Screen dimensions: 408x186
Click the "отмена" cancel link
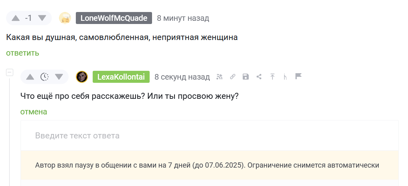coord(34,112)
